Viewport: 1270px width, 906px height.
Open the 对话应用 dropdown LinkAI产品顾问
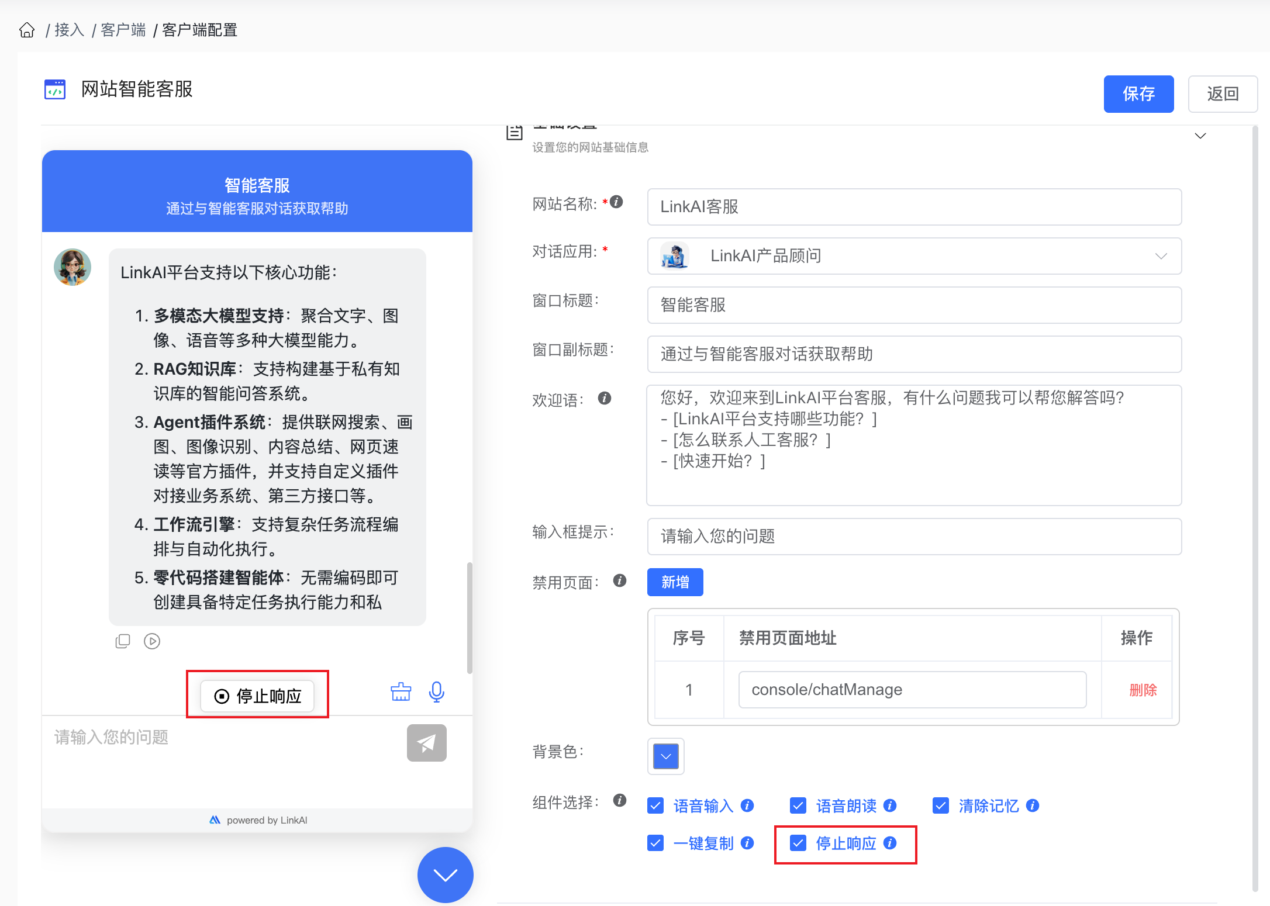click(x=914, y=256)
